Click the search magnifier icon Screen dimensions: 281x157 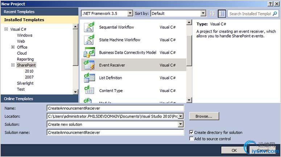coord(275,14)
